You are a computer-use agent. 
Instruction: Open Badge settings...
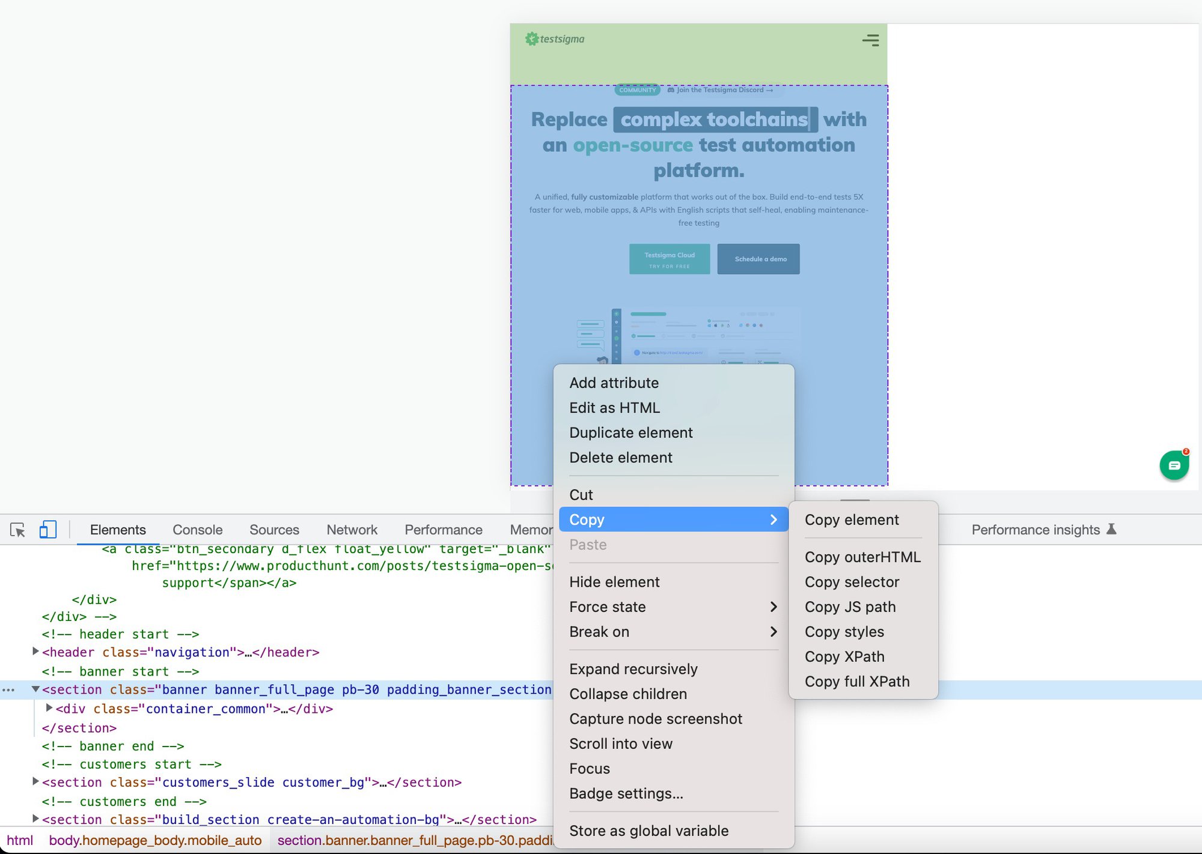tap(674, 793)
